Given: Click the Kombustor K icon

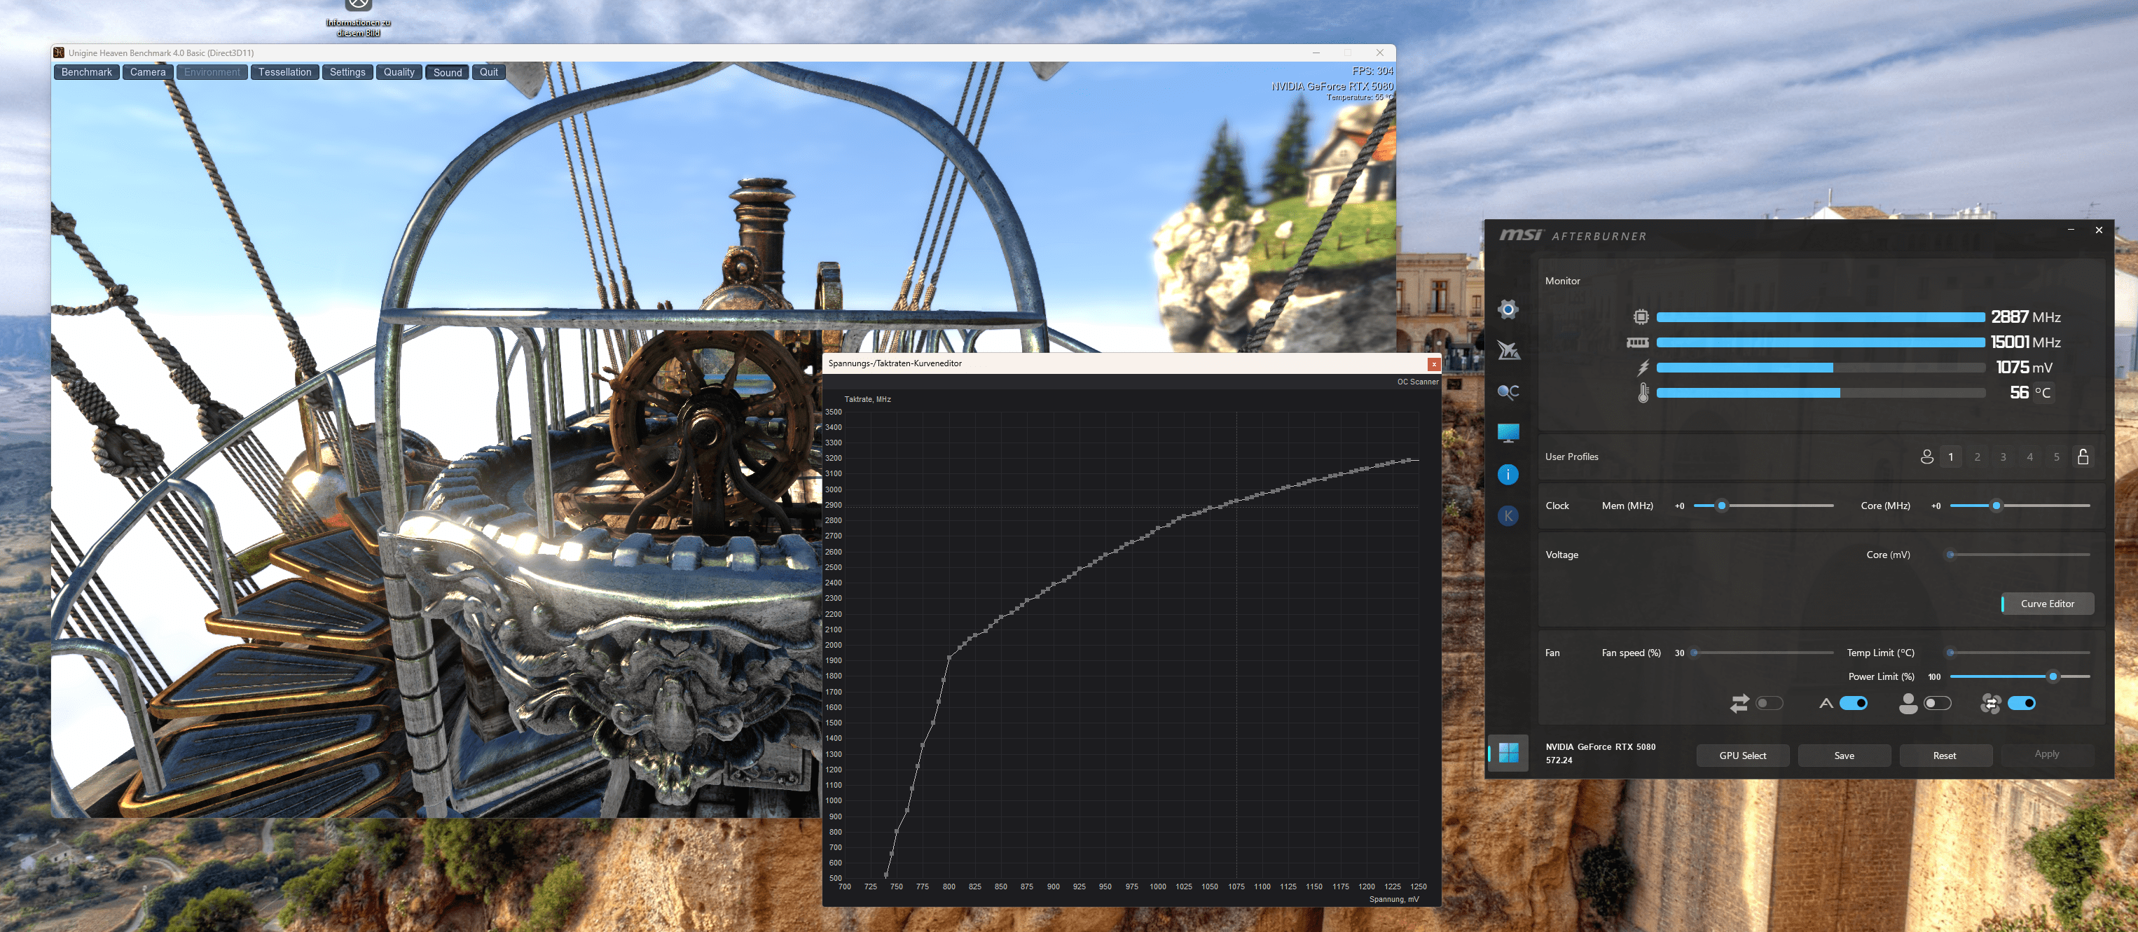Looking at the screenshot, I should tap(1508, 515).
